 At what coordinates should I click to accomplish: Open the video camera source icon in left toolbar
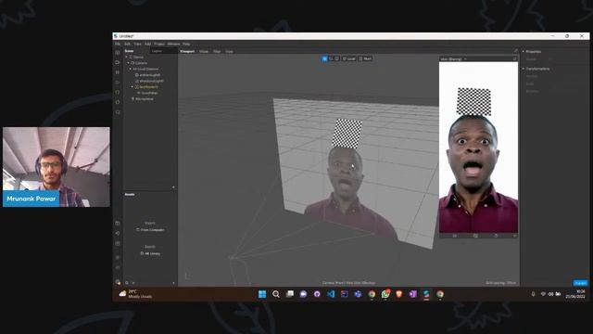tap(118, 62)
